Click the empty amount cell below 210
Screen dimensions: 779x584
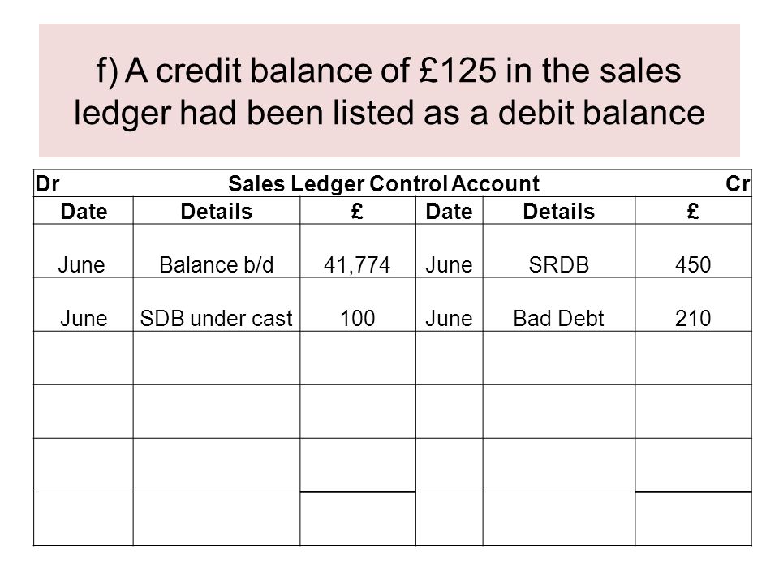pos(693,358)
